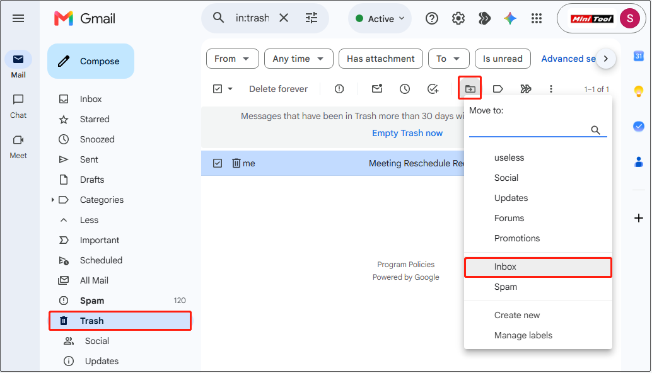Click Empty Trash now link
The height and width of the screenshot is (373, 652).
tap(407, 133)
